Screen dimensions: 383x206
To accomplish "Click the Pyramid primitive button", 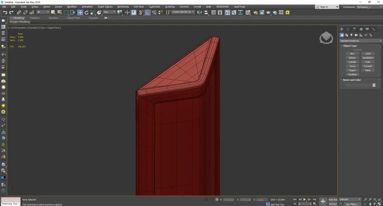I will (x=368, y=66).
